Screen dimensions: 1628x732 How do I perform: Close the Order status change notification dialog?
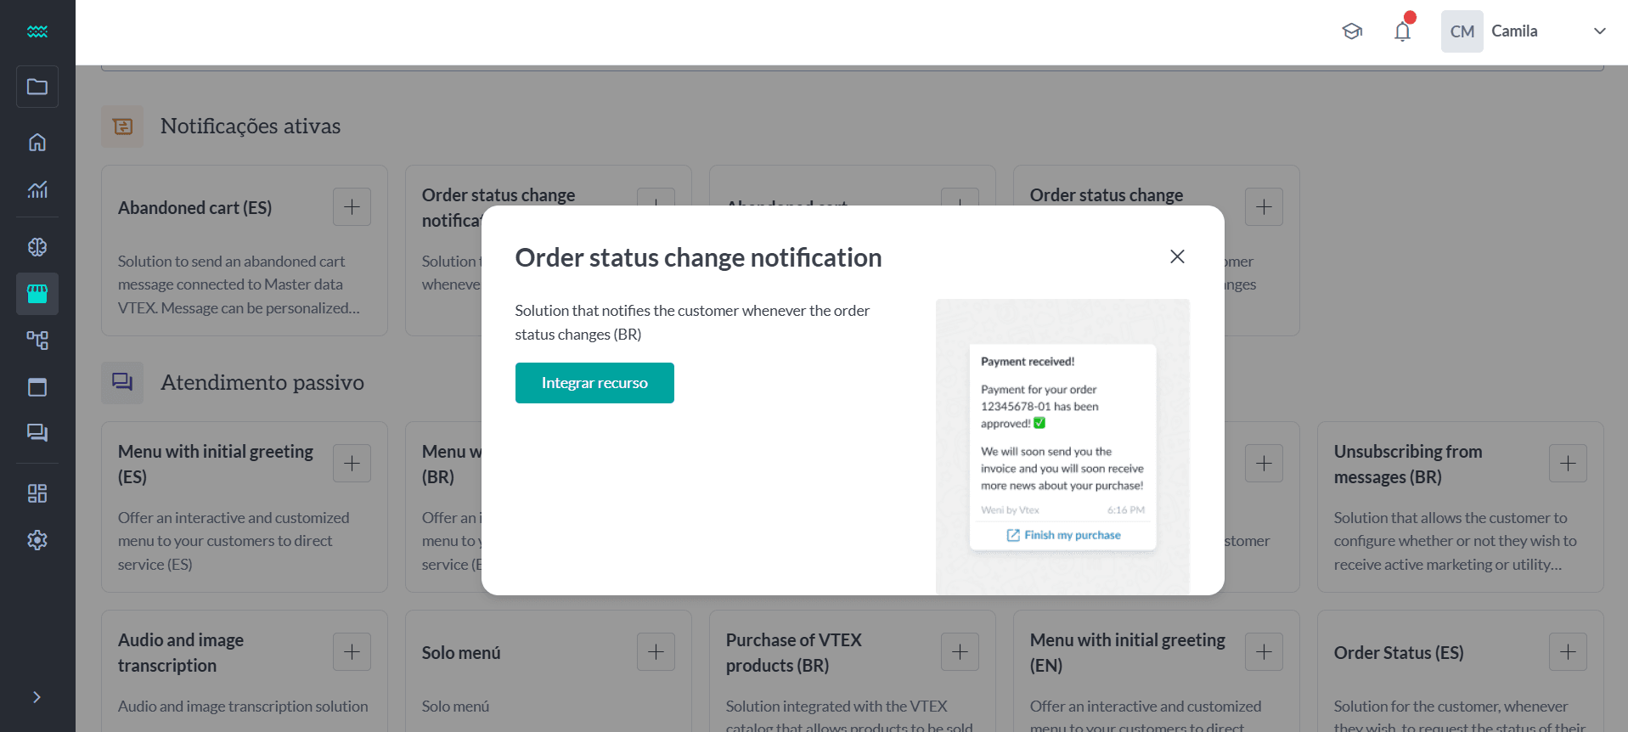pos(1177,256)
